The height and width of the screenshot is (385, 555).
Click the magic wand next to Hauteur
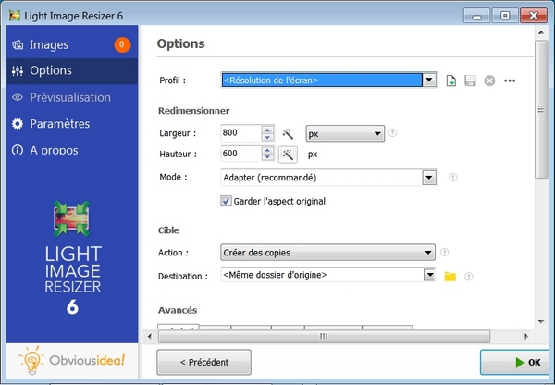tap(288, 154)
